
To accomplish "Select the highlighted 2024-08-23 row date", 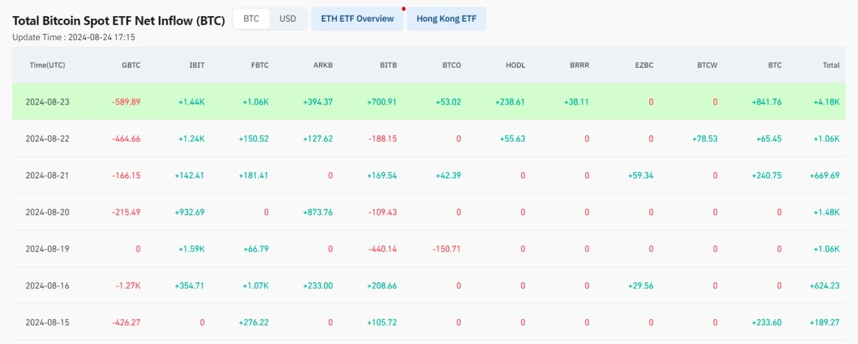I will (47, 102).
